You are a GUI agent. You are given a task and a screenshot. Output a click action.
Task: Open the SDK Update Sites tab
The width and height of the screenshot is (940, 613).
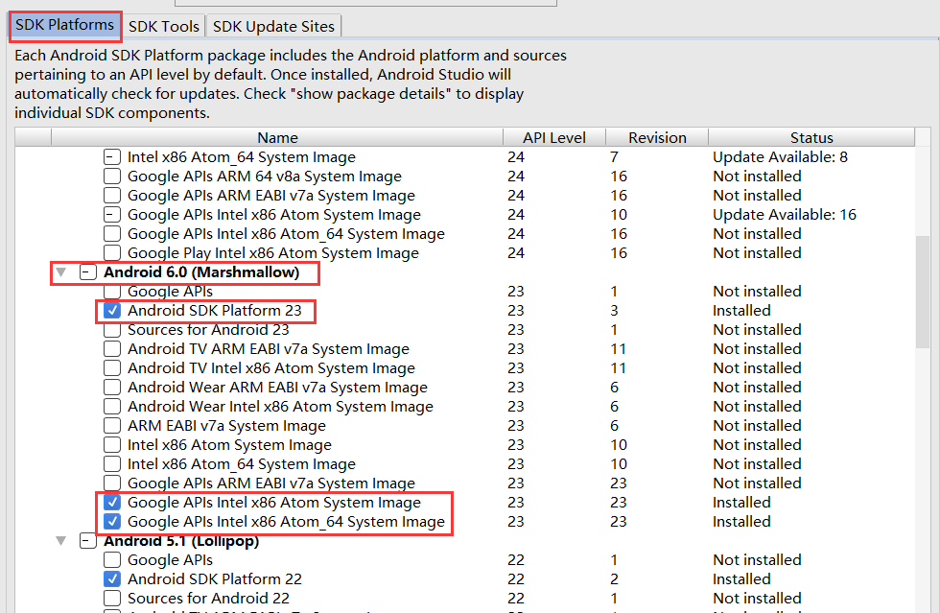[273, 27]
